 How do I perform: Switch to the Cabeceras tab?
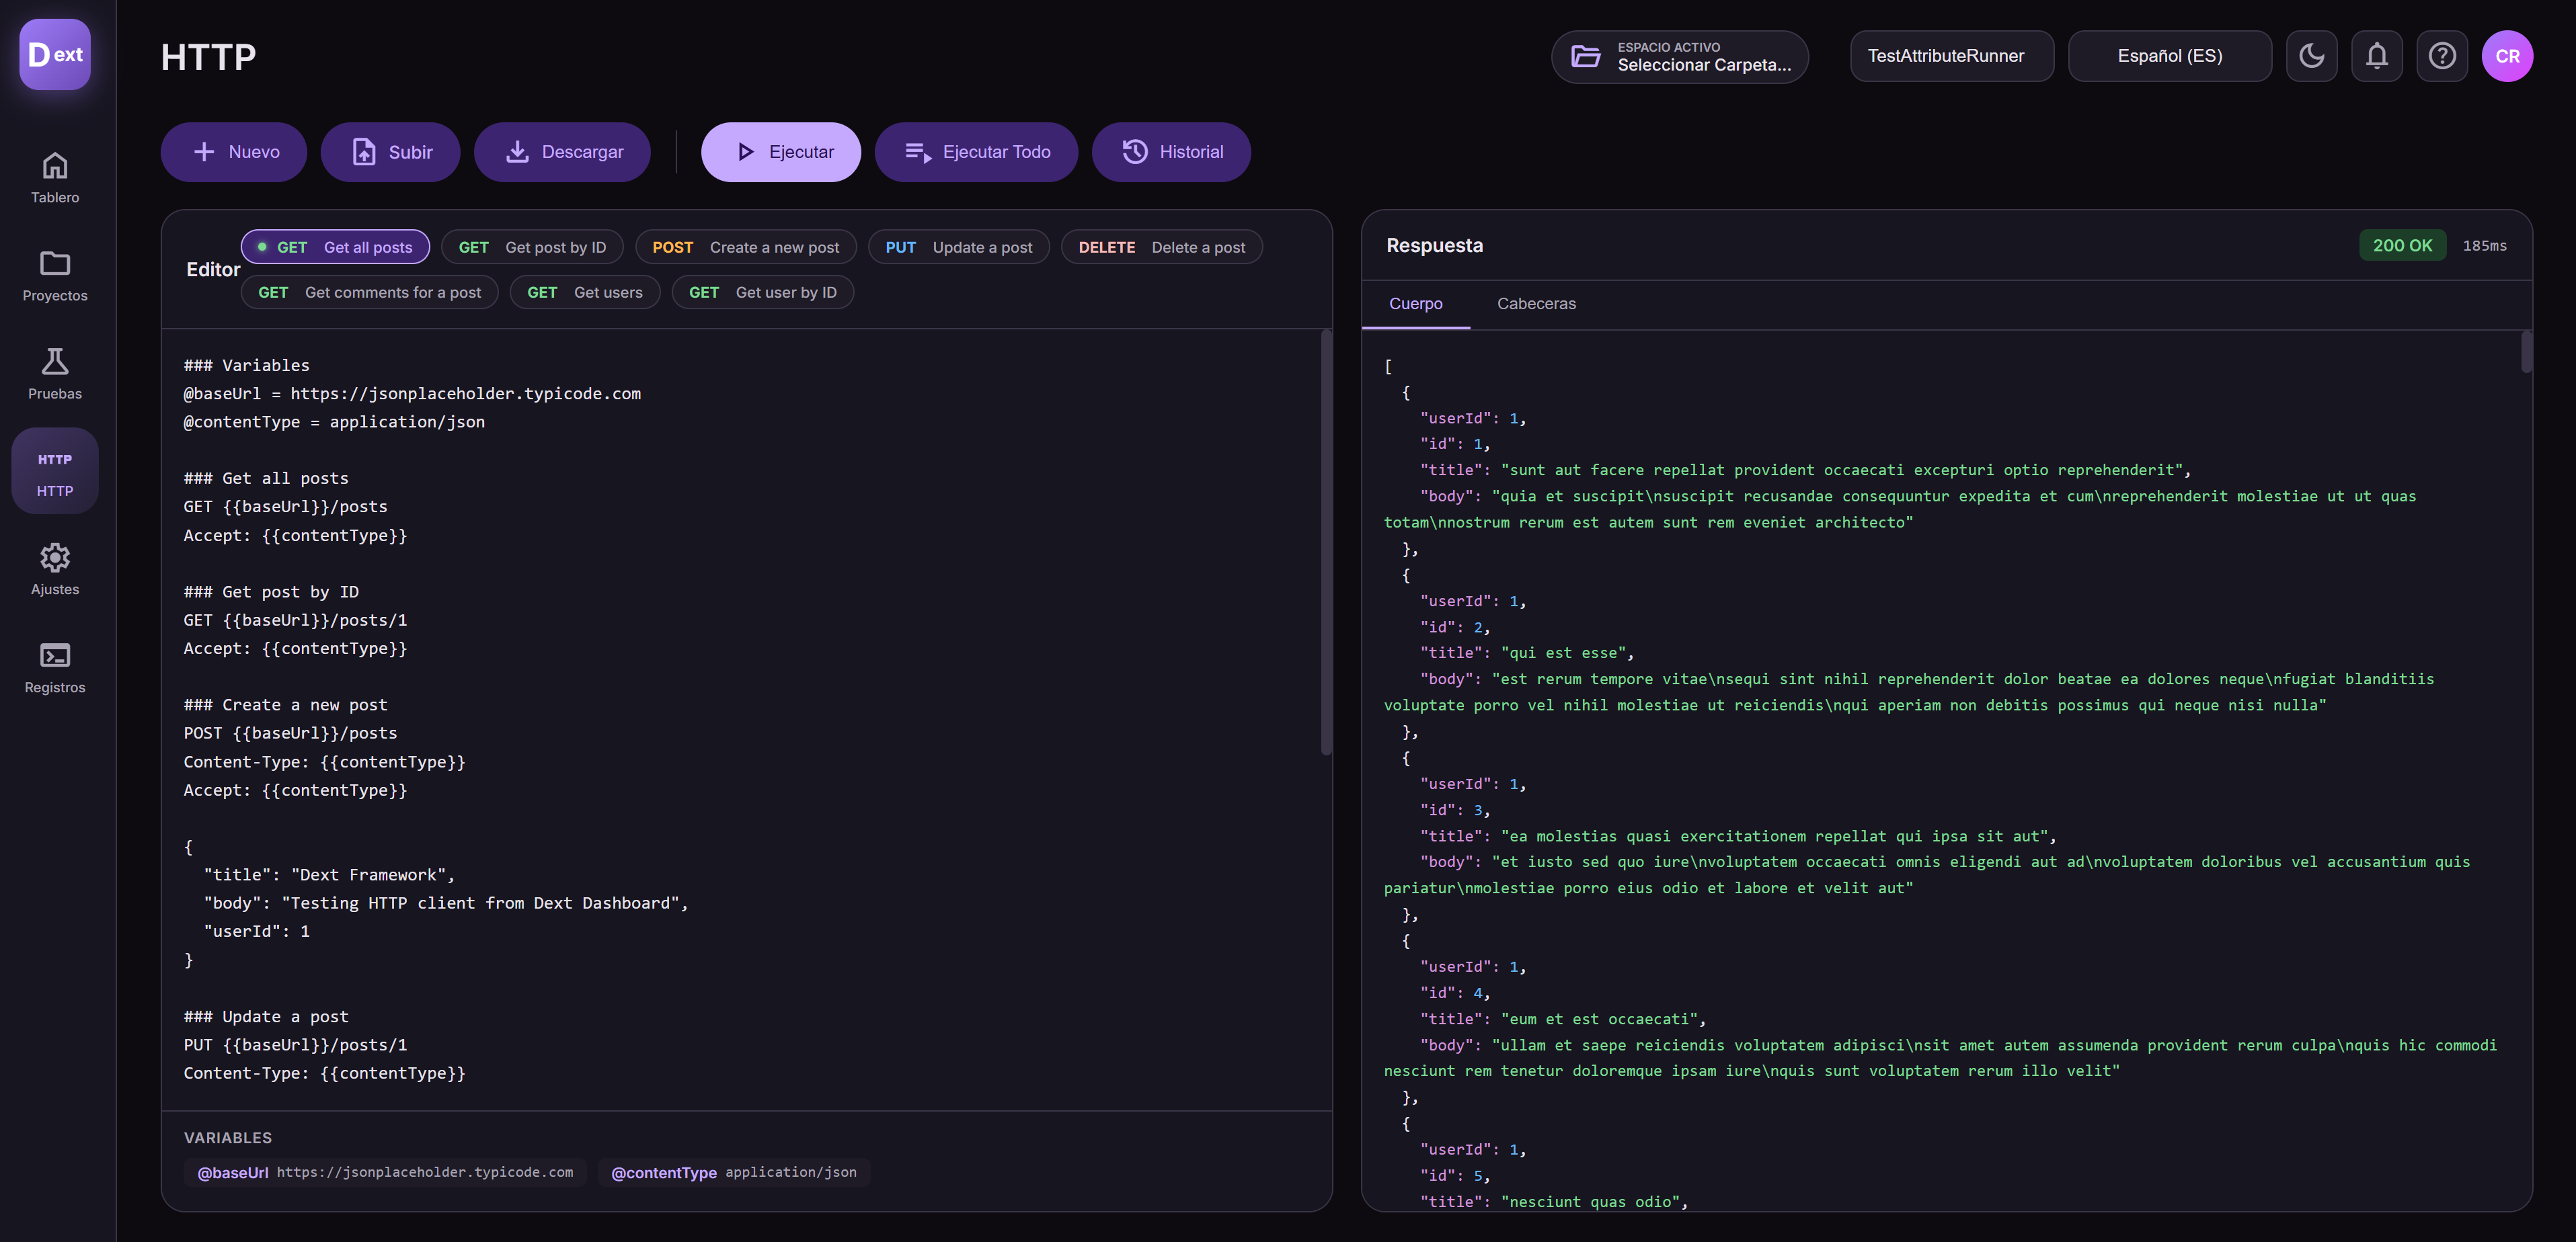click(x=1535, y=304)
